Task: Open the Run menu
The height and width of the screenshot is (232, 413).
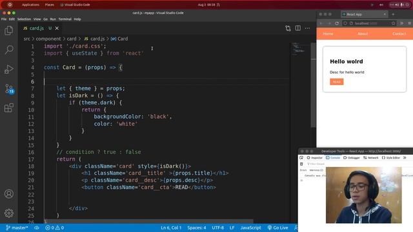Action: click(x=53, y=19)
